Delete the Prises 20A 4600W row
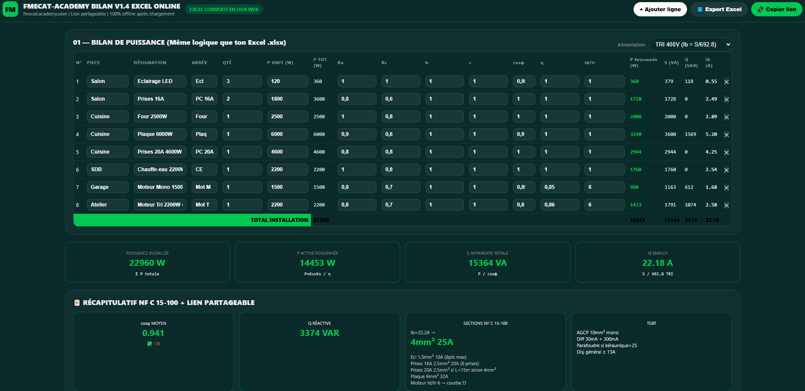Viewport: 805px width, 391px height. (726, 152)
